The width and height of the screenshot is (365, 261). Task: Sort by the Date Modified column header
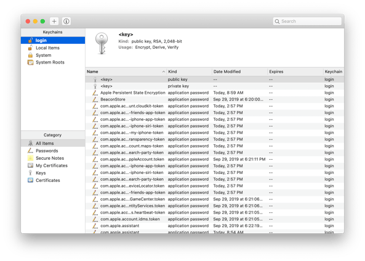[240, 72]
